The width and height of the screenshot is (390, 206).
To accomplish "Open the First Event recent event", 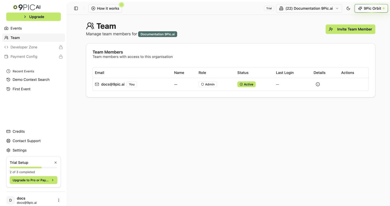I will click(34, 89).
